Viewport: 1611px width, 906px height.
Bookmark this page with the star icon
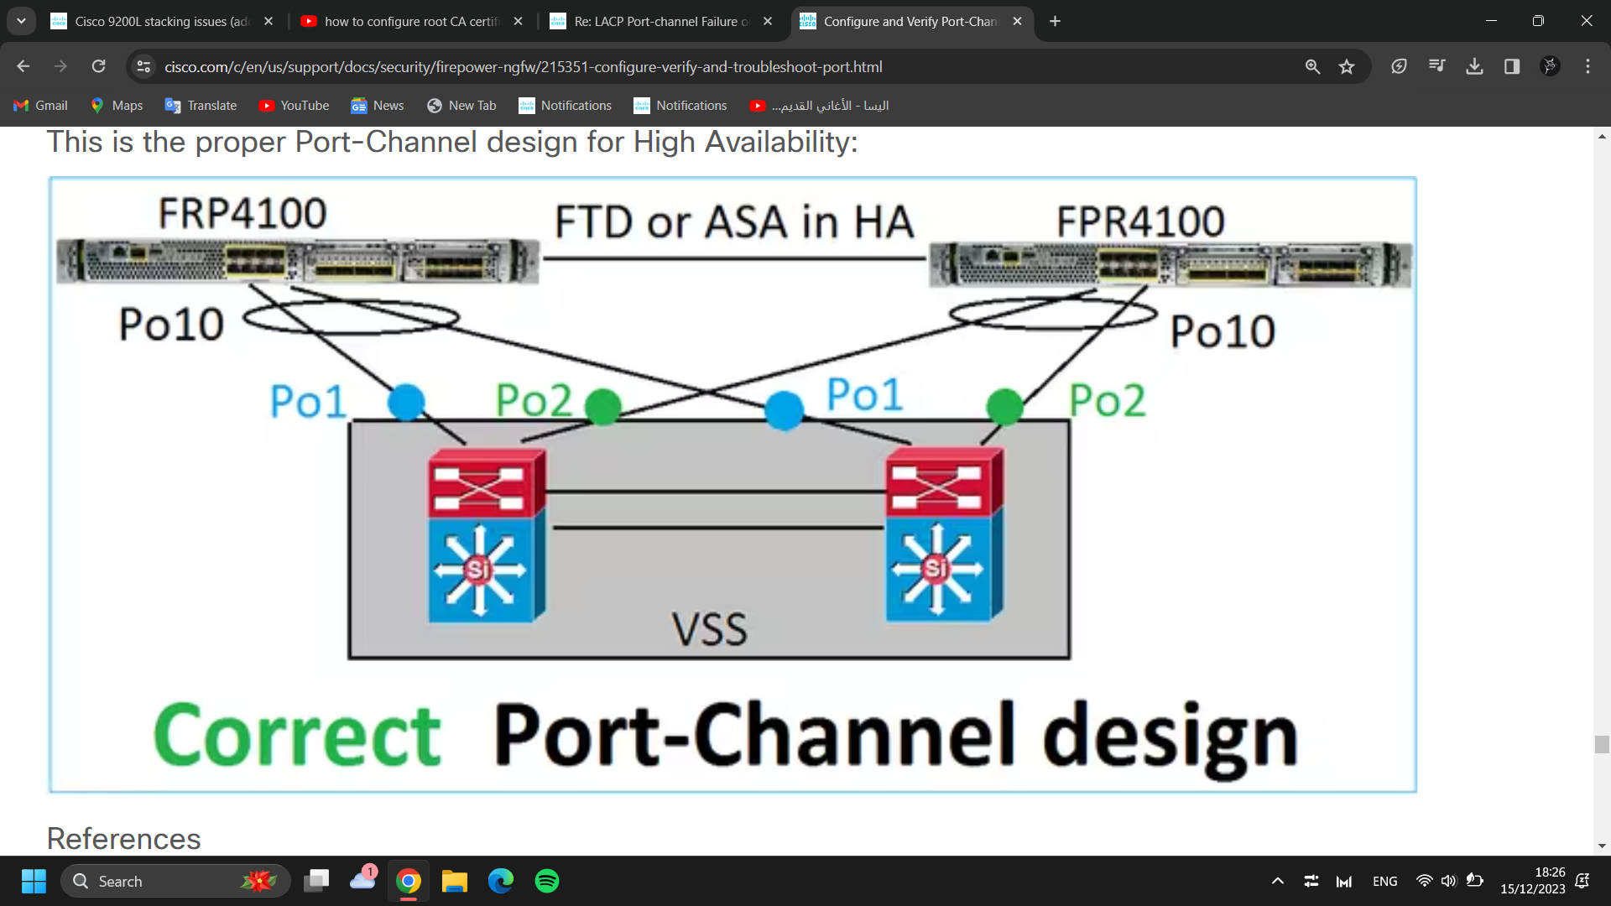click(1347, 66)
